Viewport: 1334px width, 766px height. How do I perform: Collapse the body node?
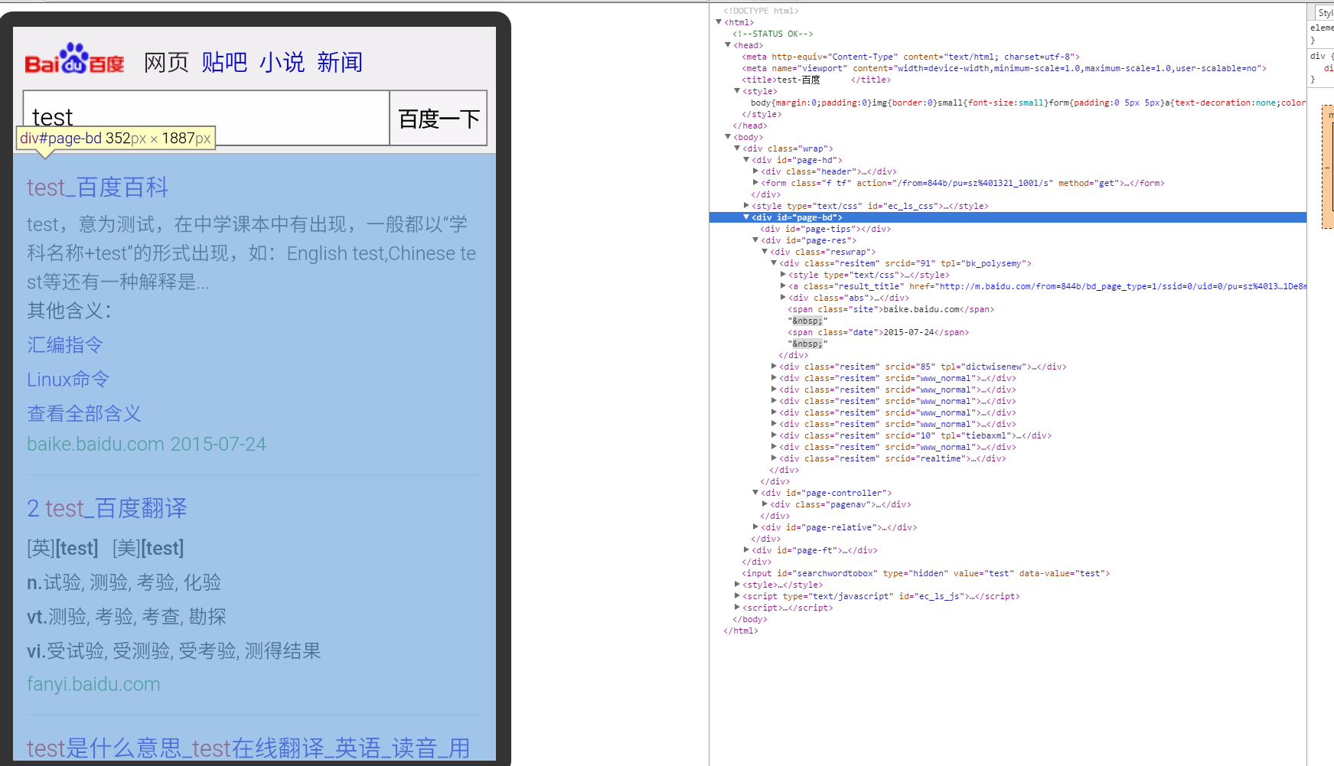coord(728,137)
